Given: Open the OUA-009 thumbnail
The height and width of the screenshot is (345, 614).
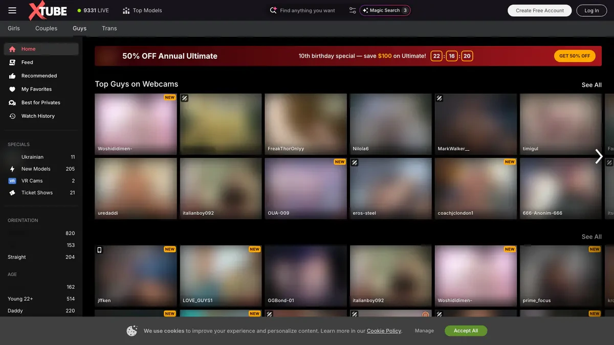Looking at the screenshot, I should [x=305, y=188].
